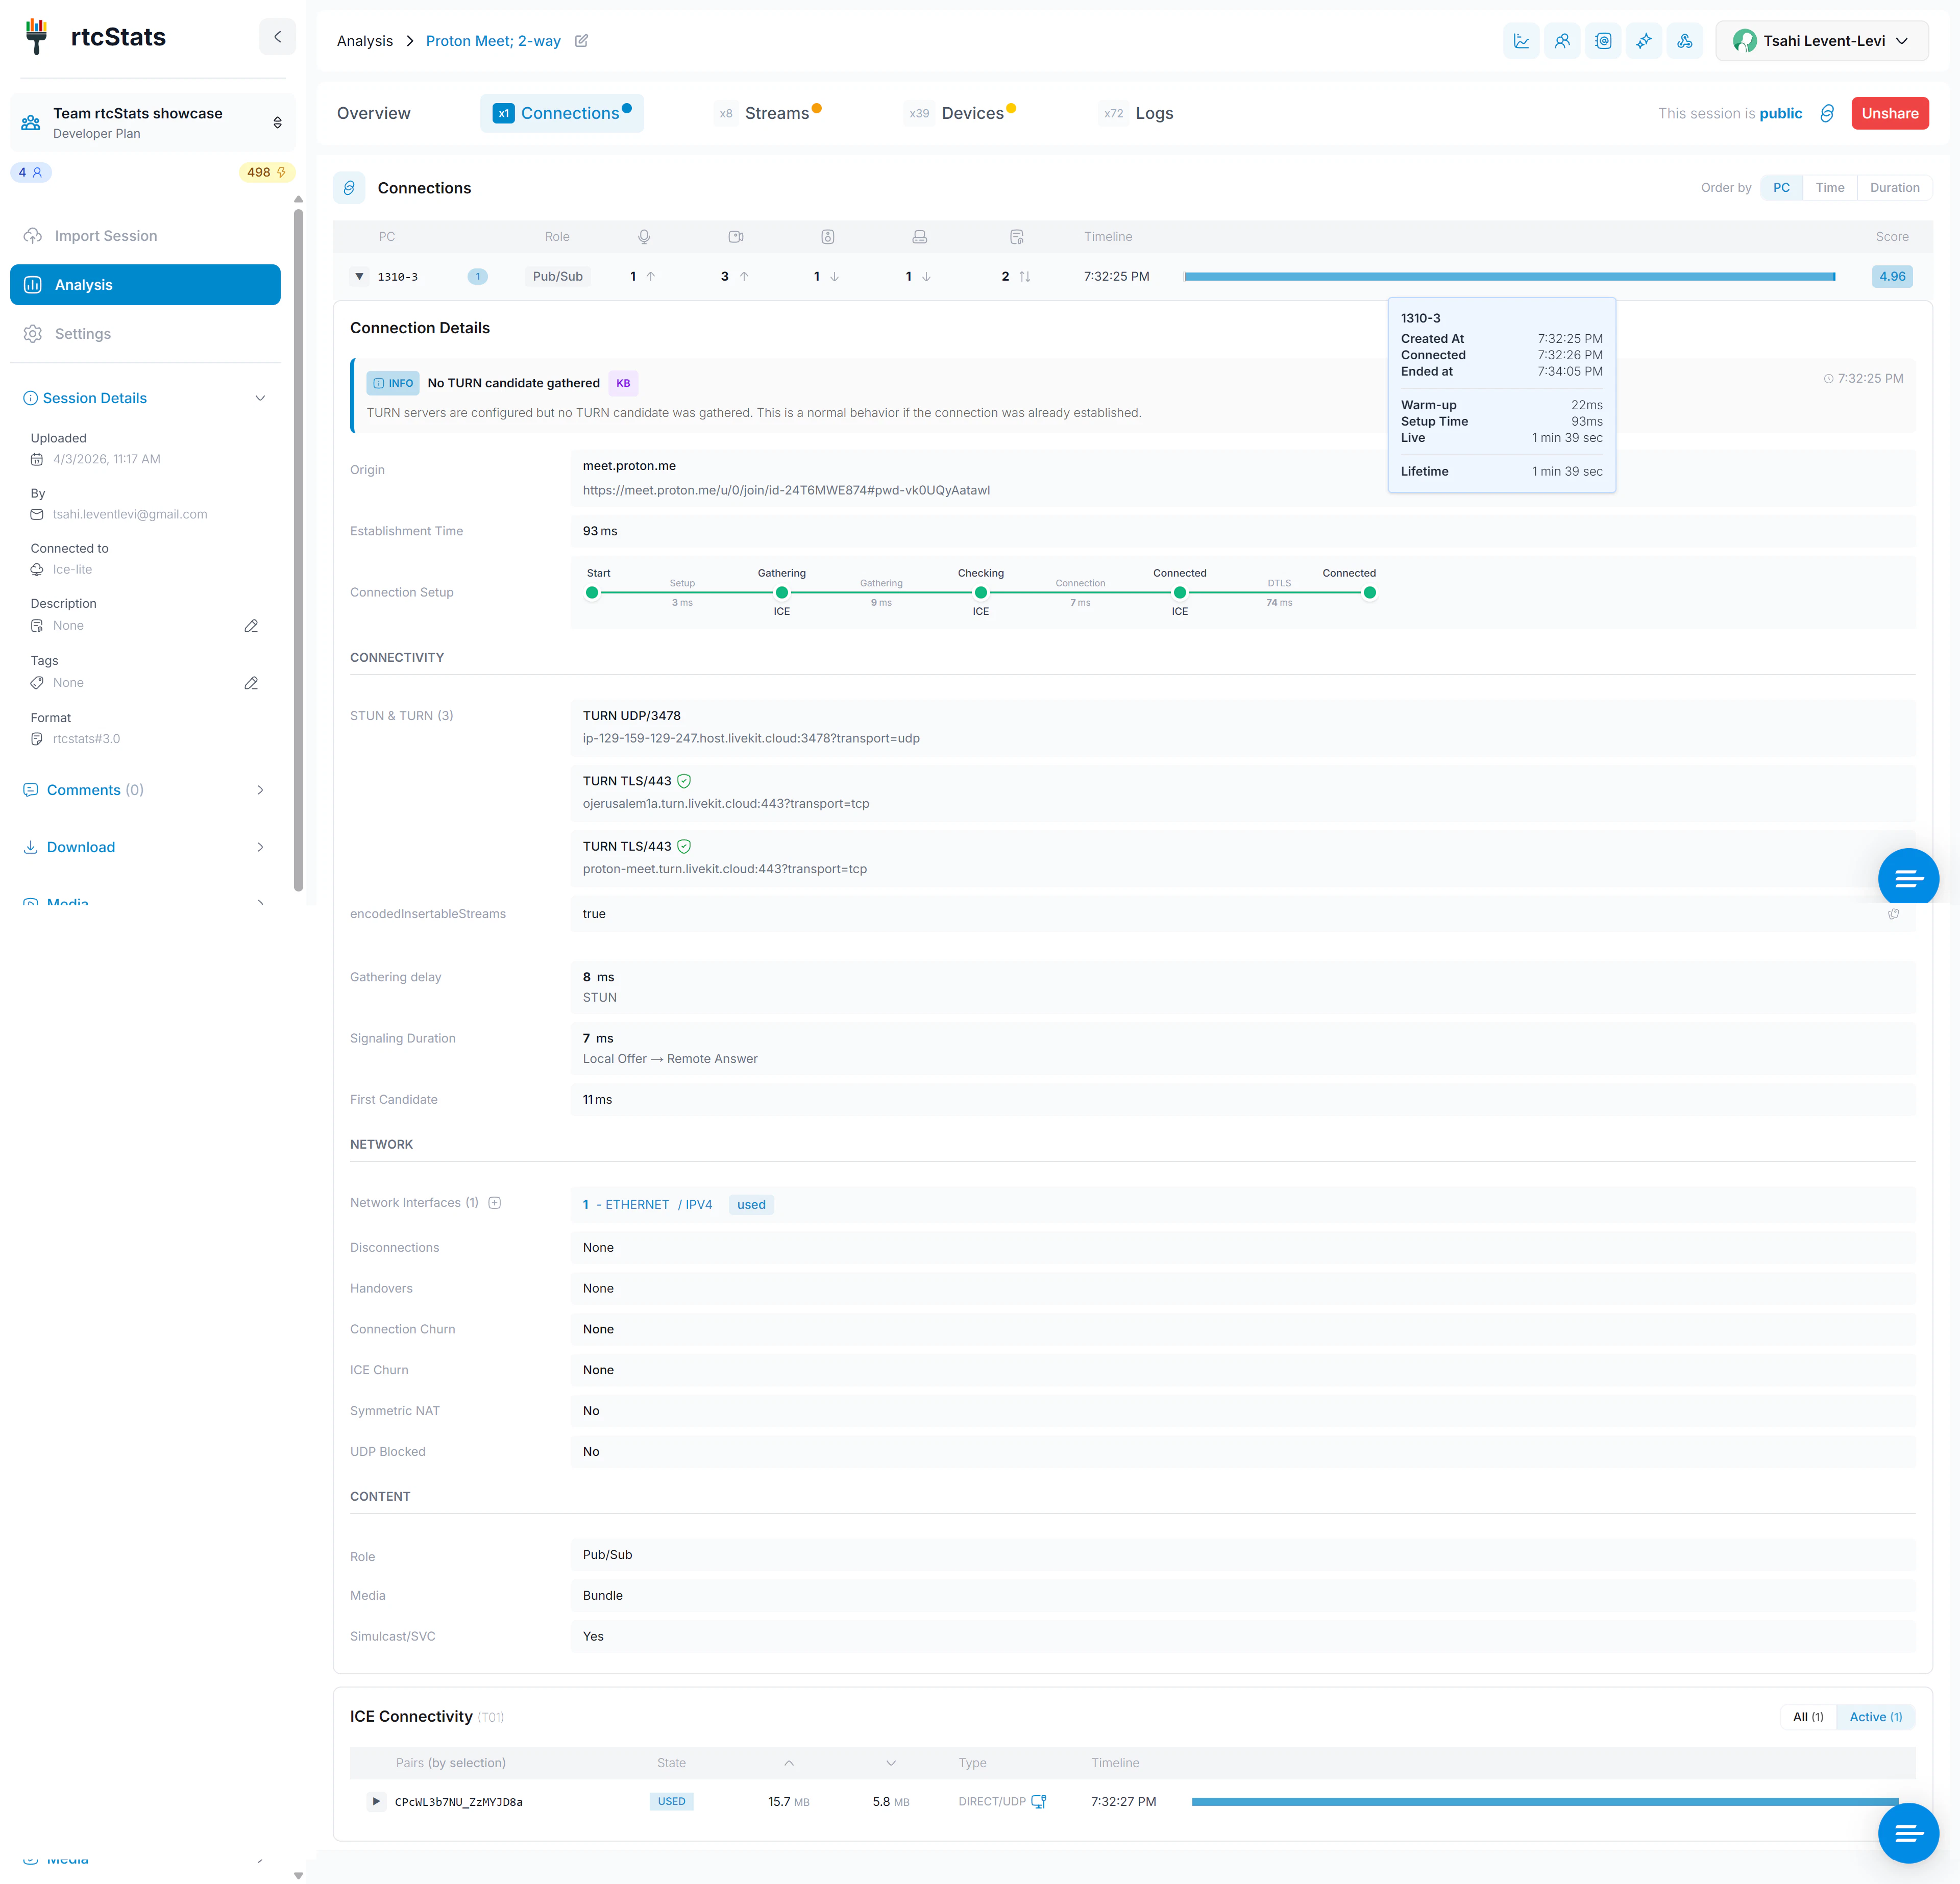Collapse connection row 1310-3
Viewport: 1960px width, 1884px height.
tap(359, 276)
